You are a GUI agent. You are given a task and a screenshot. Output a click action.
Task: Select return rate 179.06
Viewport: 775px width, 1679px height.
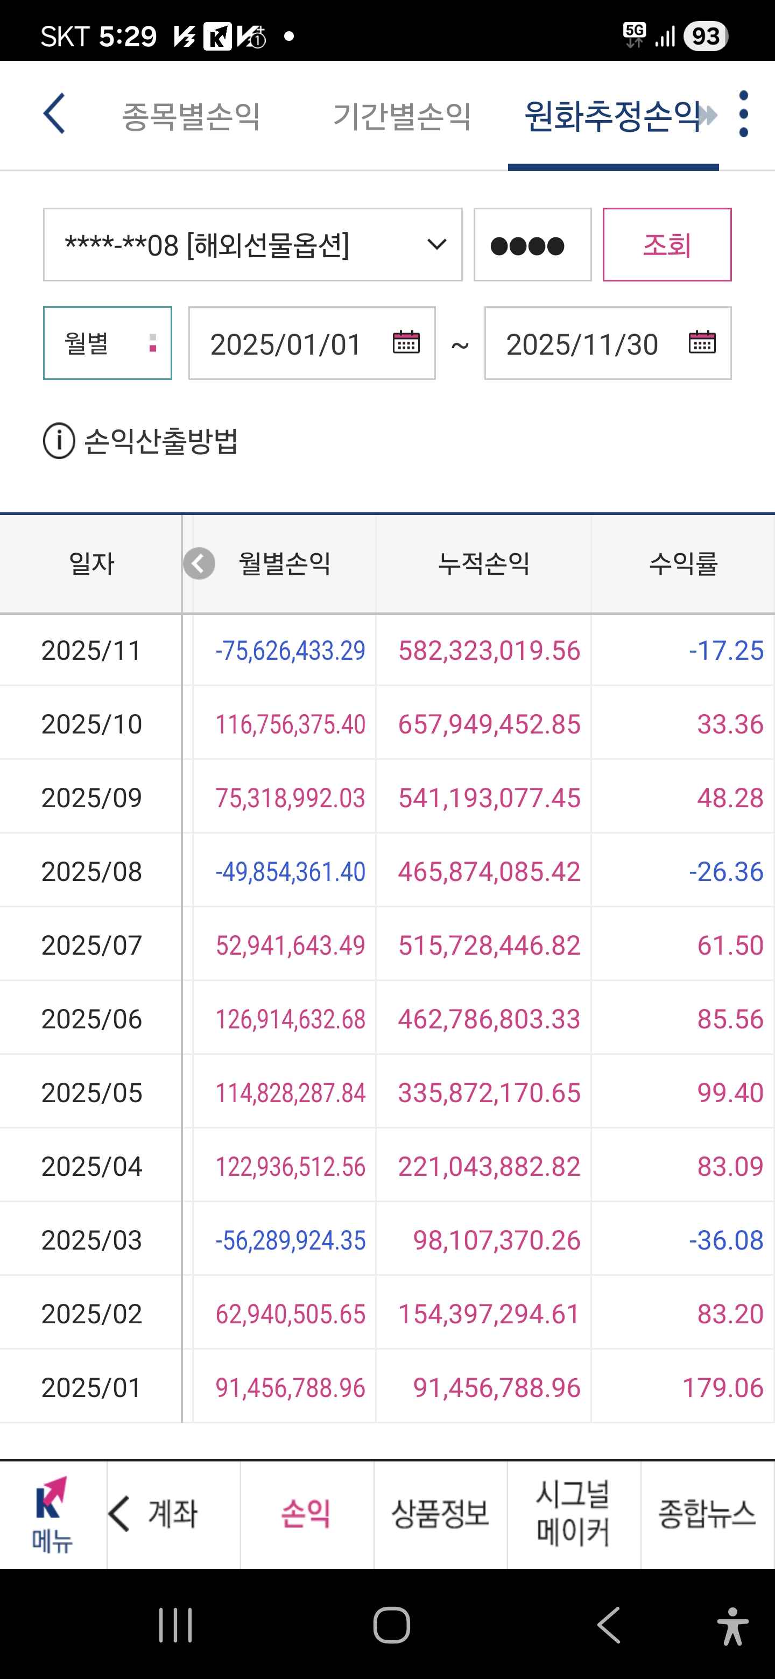[x=722, y=1388]
